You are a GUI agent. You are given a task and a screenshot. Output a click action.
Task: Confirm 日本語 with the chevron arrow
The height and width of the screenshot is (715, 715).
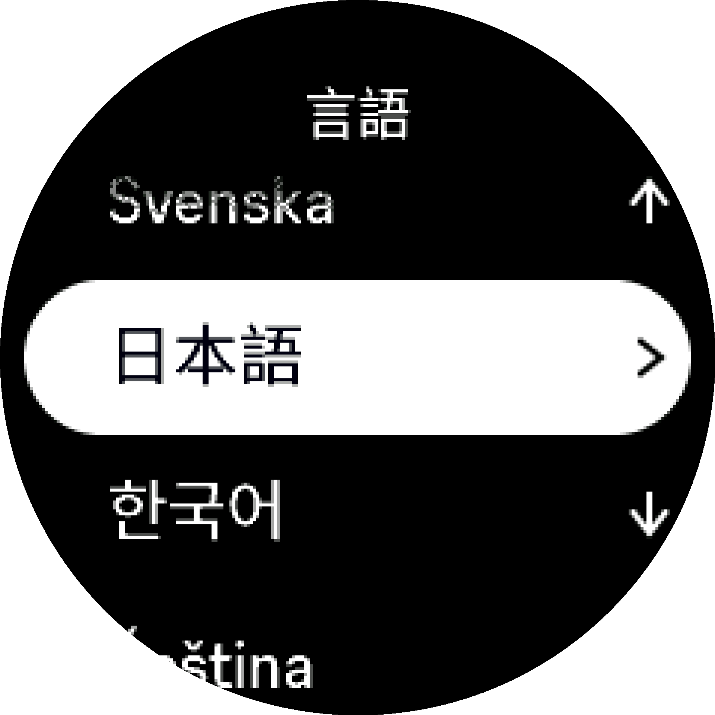[650, 357]
